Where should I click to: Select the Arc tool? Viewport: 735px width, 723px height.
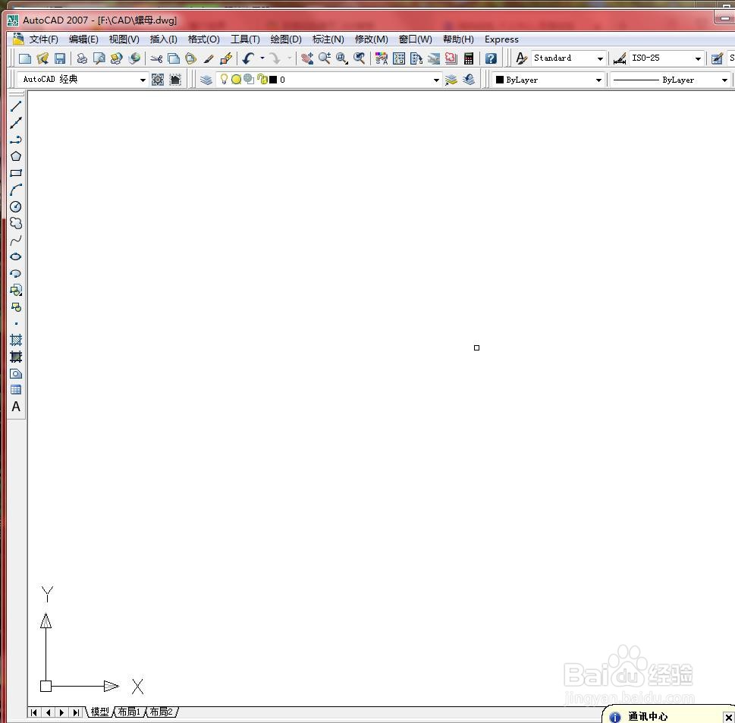pyautogui.click(x=16, y=190)
